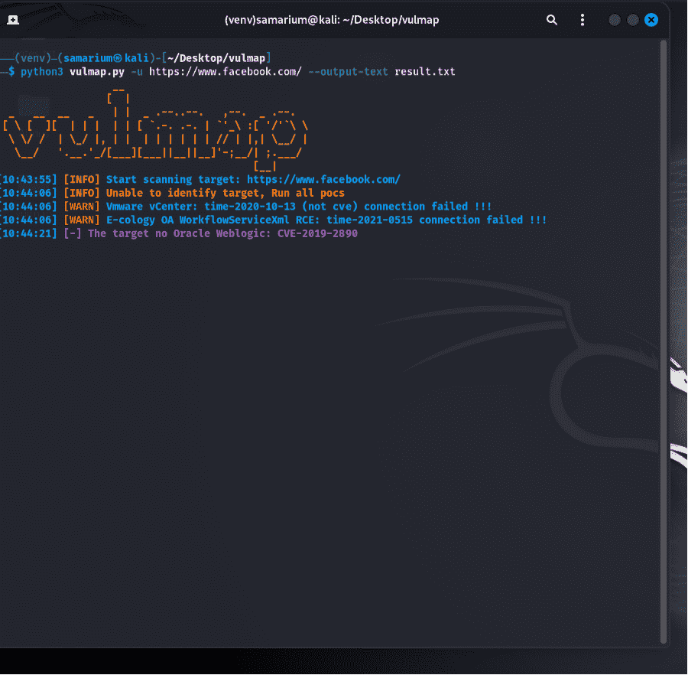This screenshot has height=675, width=688.
Task: Click 'result.txt' in the command line
Action: [425, 72]
